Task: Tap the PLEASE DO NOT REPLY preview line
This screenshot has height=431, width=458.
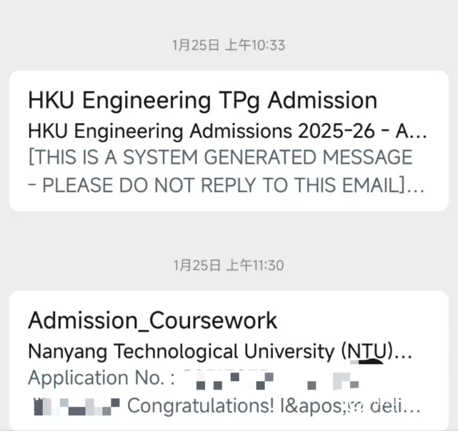Action: click(225, 186)
